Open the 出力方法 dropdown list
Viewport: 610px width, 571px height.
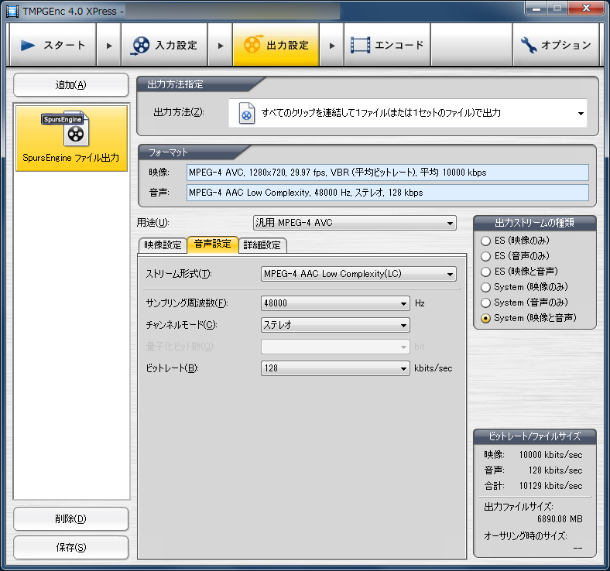tap(408, 113)
